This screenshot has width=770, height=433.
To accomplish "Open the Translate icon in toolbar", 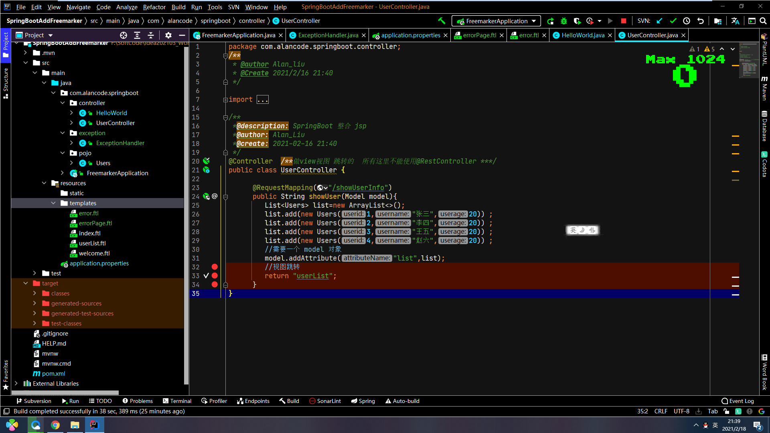I will click(x=735, y=21).
